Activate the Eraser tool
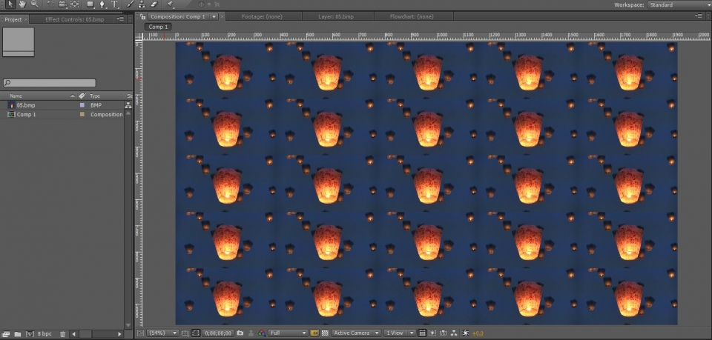 pyautogui.click(x=154, y=4)
